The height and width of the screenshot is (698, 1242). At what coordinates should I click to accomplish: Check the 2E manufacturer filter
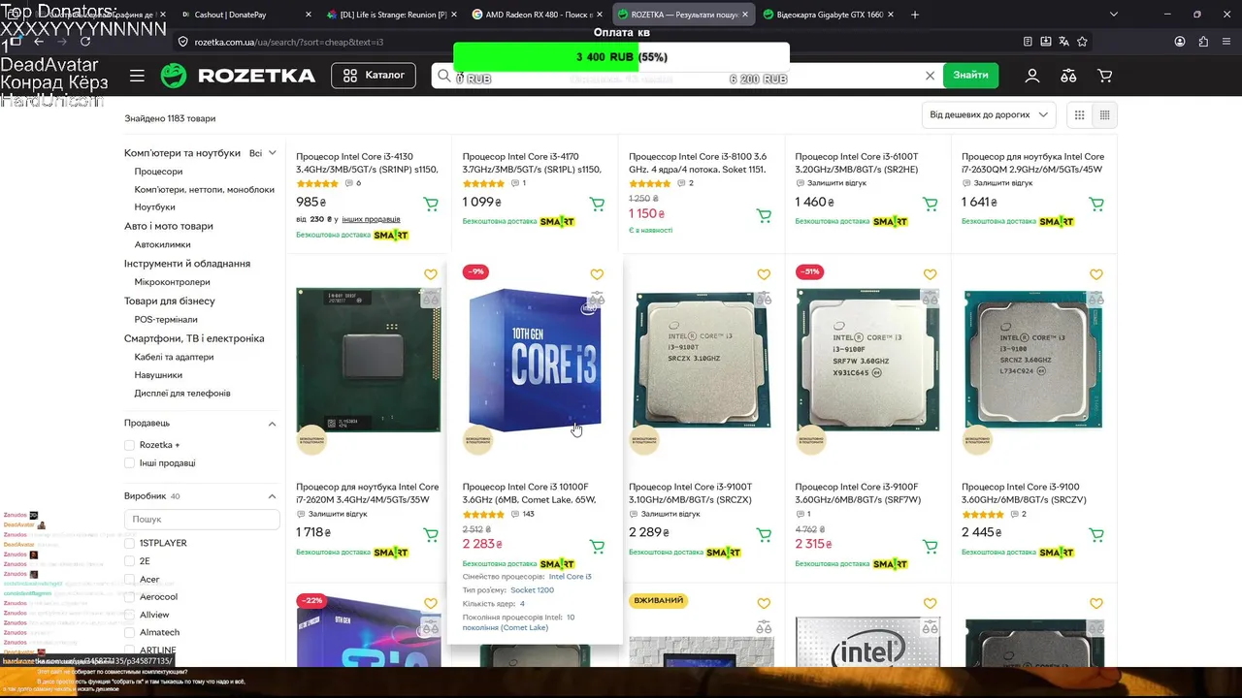[x=129, y=561]
